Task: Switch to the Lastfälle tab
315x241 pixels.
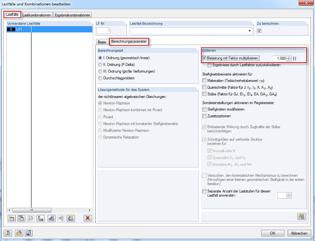Action: pos(12,15)
